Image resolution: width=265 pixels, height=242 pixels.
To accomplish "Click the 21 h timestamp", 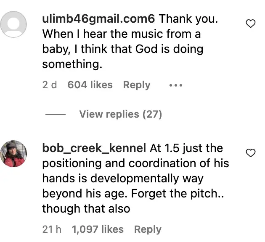I will tap(52, 229).
